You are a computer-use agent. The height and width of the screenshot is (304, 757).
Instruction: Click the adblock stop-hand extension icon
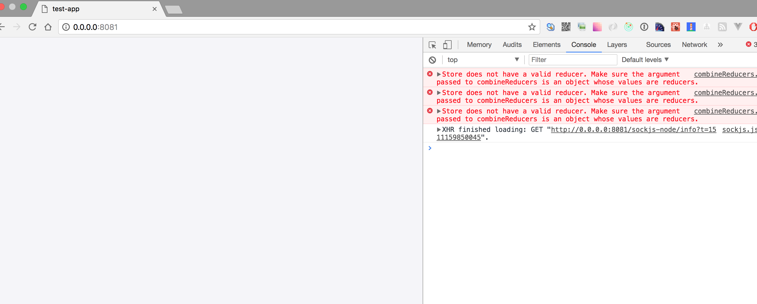(x=753, y=27)
